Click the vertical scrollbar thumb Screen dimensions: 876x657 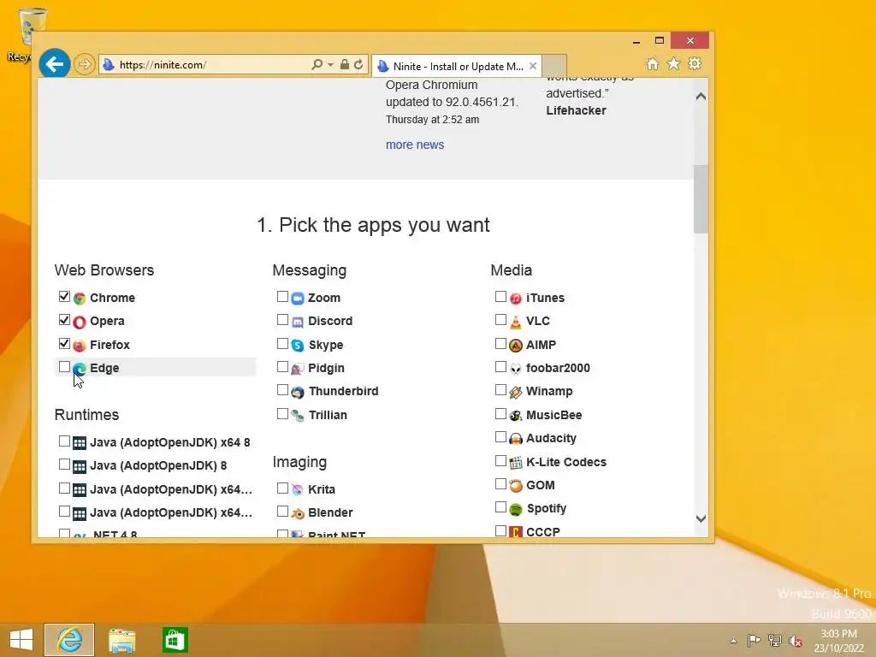pos(701,199)
